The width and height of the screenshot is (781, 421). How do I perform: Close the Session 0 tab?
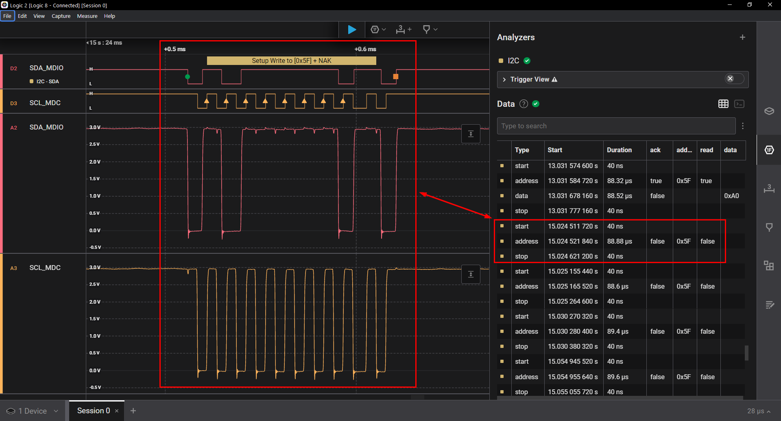[117, 411]
